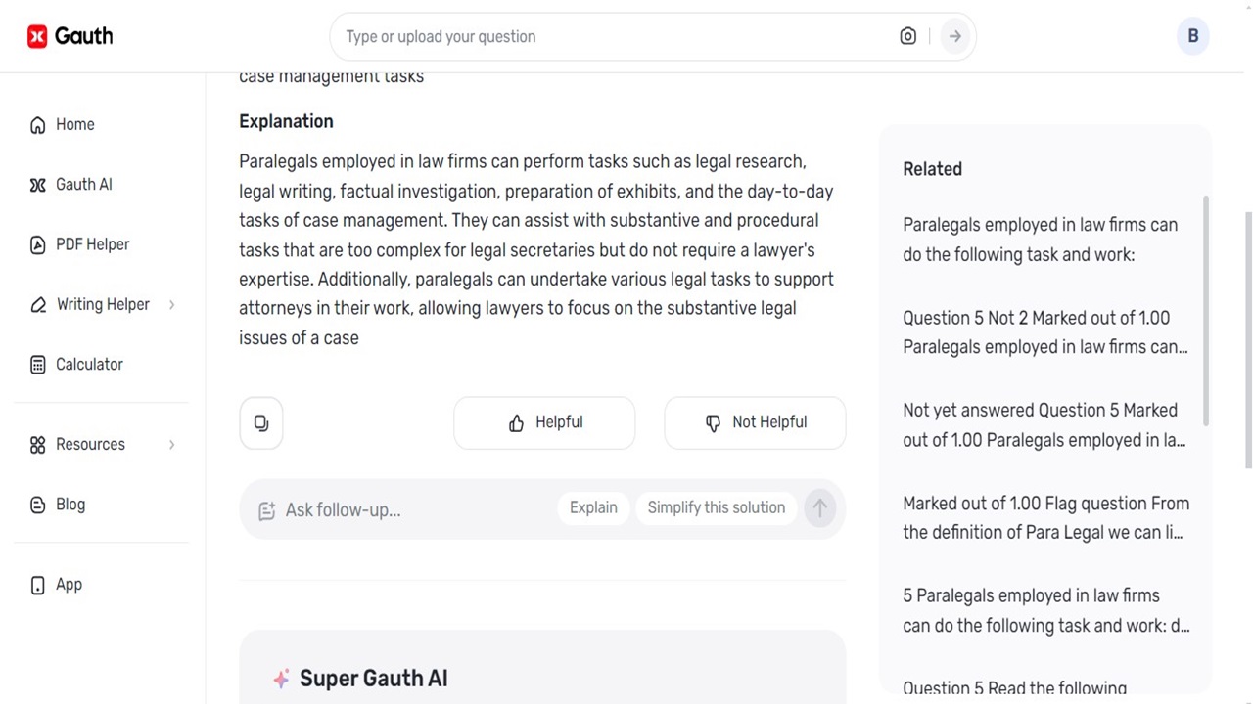Click the camera icon to upload a question
Screen dimensions: 1253x704
[x=907, y=36]
